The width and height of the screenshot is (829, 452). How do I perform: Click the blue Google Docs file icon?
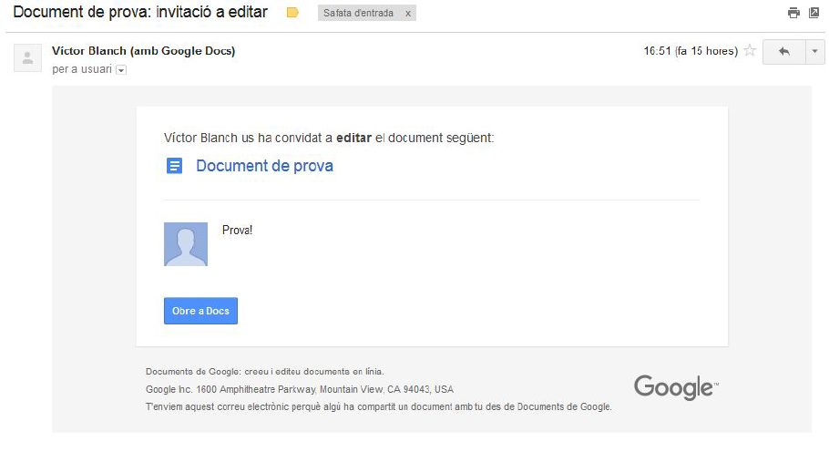[x=173, y=166]
